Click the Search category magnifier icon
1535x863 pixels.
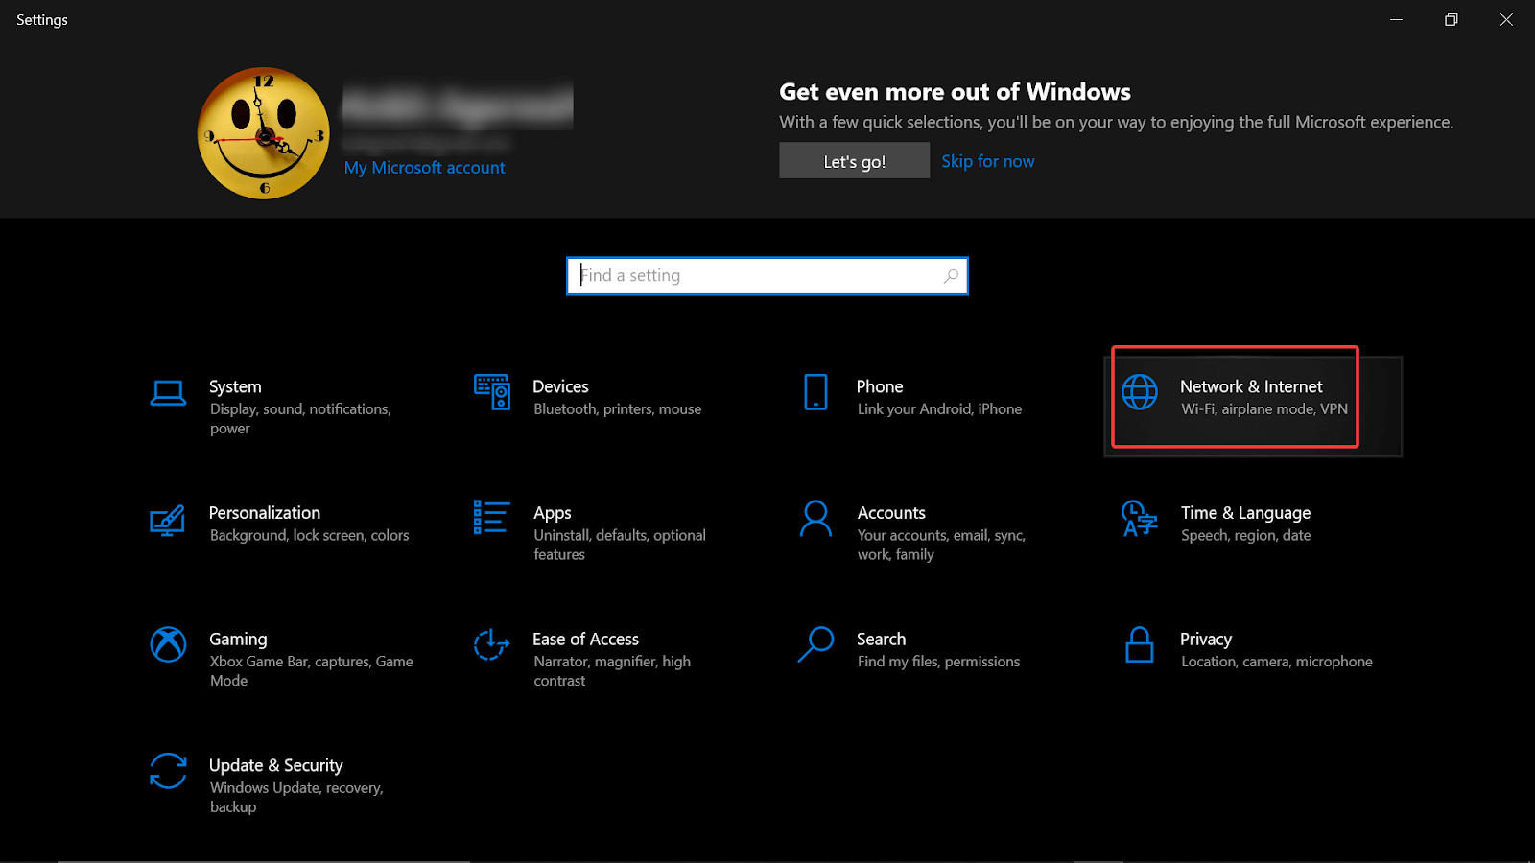(815, 644)
